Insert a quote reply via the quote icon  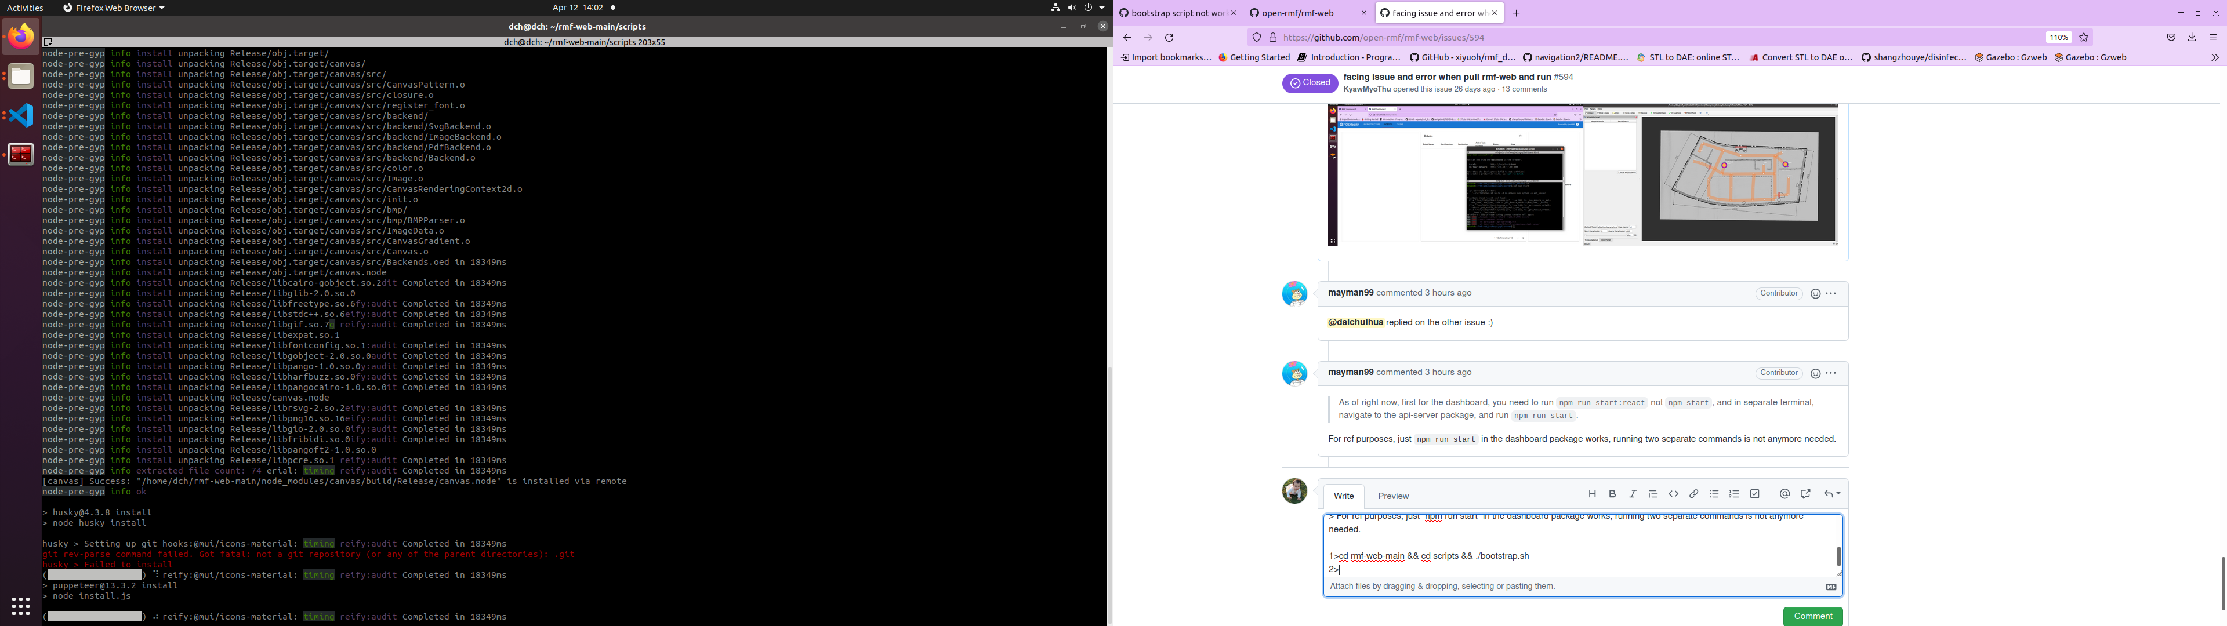pos(1653,494)
